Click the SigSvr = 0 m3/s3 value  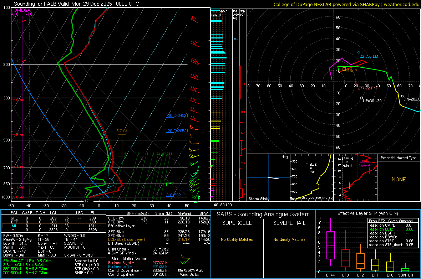78,255
